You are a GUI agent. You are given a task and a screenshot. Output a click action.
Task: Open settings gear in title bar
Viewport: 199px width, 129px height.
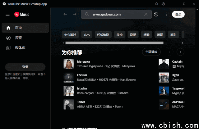[163, 4]
